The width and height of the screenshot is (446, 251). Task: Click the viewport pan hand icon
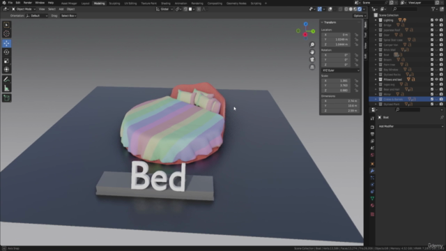tap(312, 52)
